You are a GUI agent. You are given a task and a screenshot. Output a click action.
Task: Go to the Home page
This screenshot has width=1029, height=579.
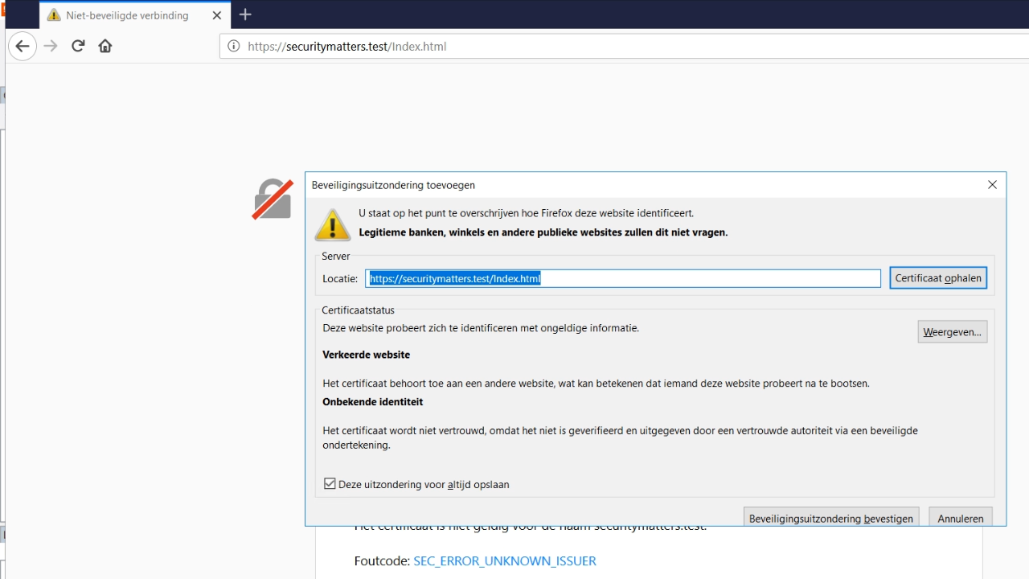[x=105, y=46]
